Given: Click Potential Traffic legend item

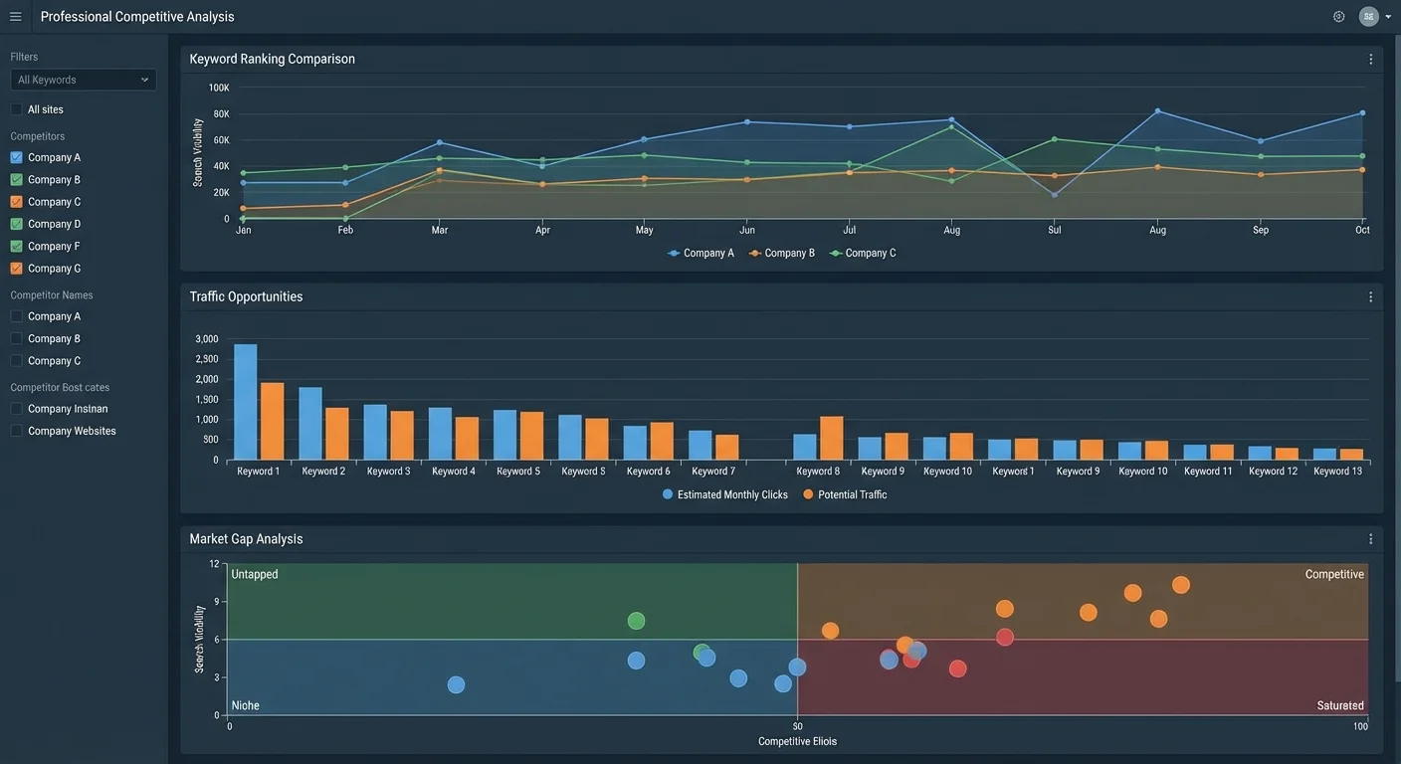Looking at the screenshot, I should click(845, 494).
